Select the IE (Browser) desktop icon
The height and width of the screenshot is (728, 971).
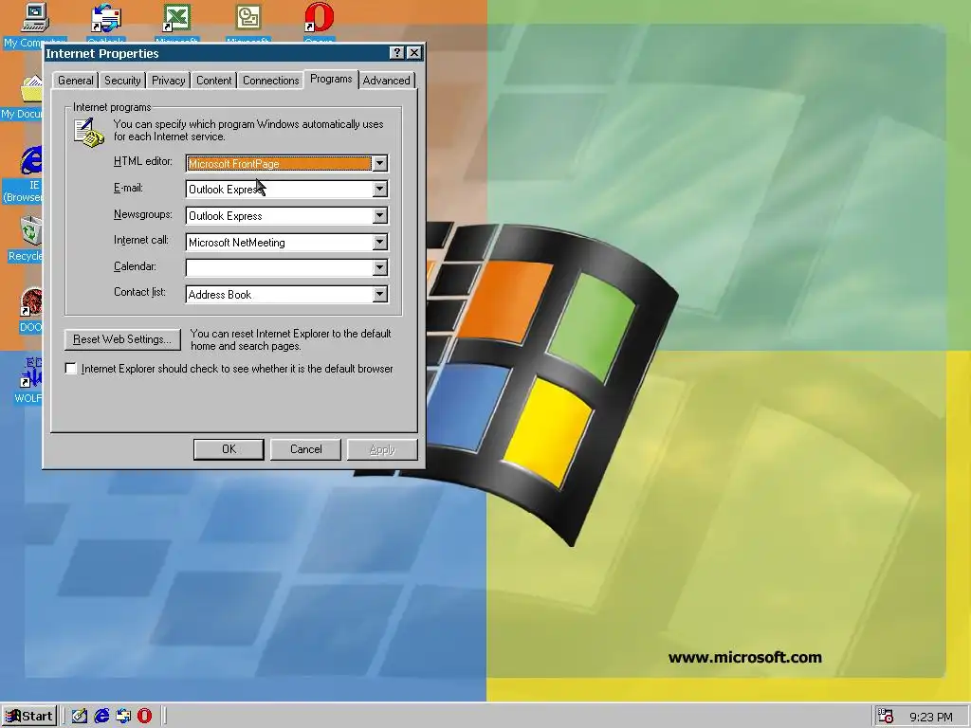(31, 161)
